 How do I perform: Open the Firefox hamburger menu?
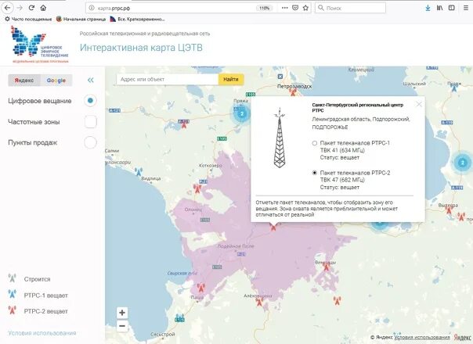coord(466,8)
